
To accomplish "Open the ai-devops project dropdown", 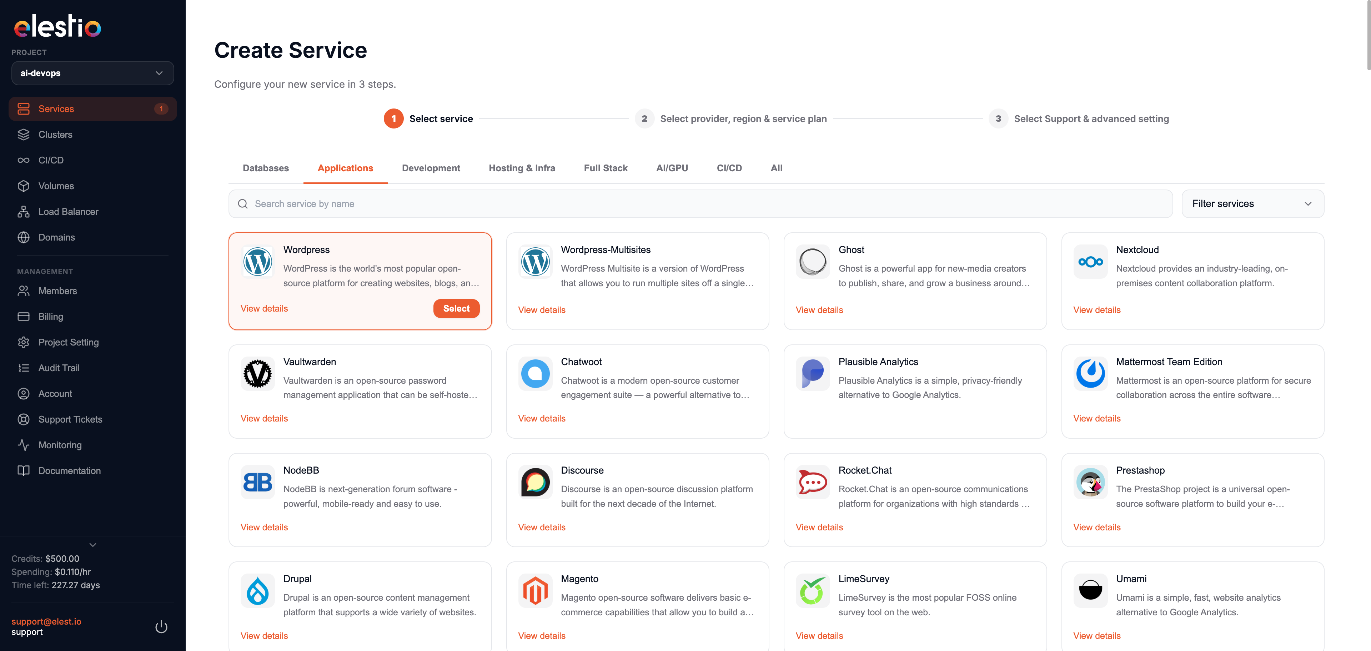I will click(92, 73).
